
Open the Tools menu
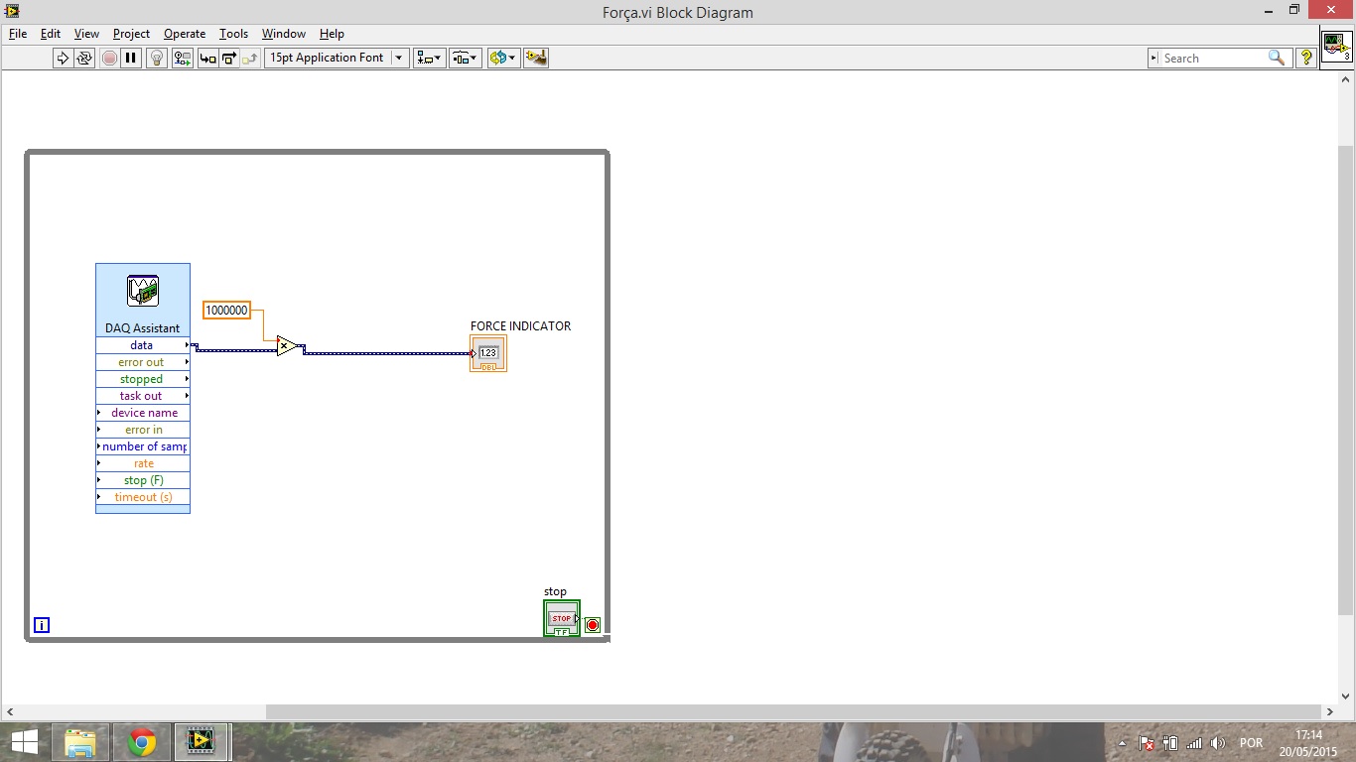click(x=233, y=34)
